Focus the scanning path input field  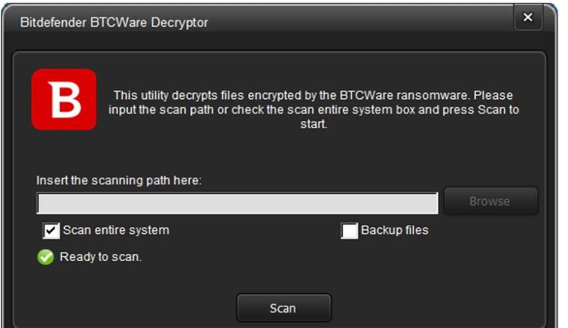pos(237,203)
